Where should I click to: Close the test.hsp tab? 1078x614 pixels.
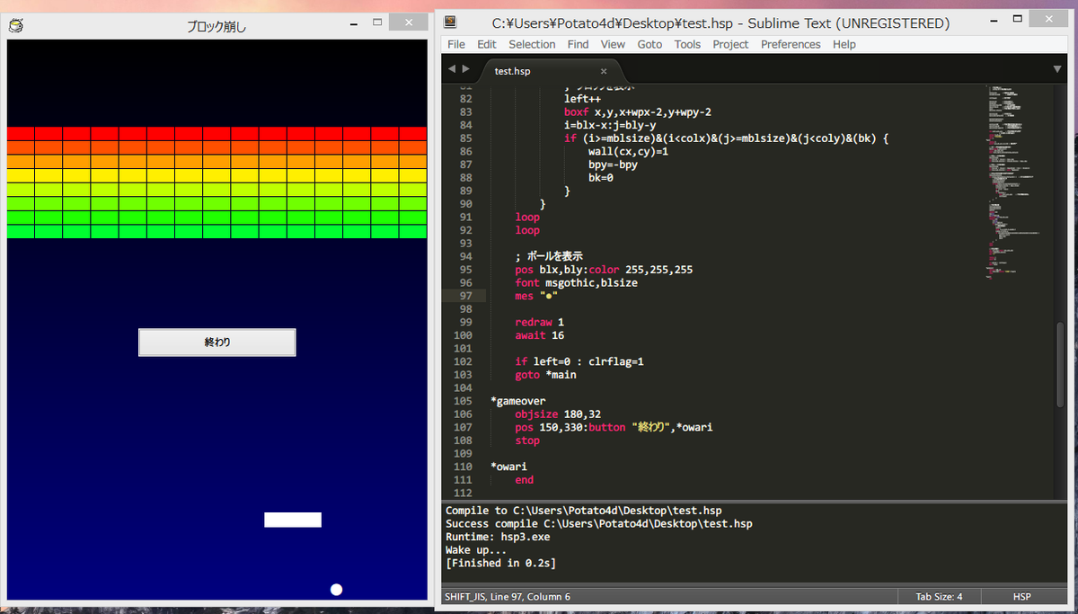pyautogui.click(x=604, y=71)
